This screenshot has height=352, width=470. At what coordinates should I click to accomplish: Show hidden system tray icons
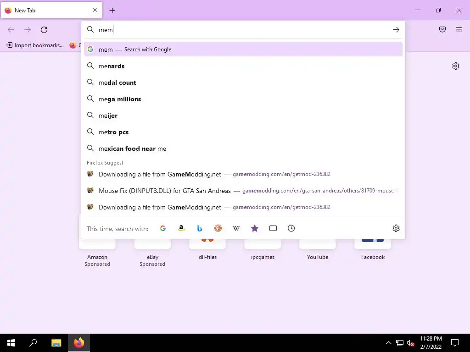click(x=388, y=343)
